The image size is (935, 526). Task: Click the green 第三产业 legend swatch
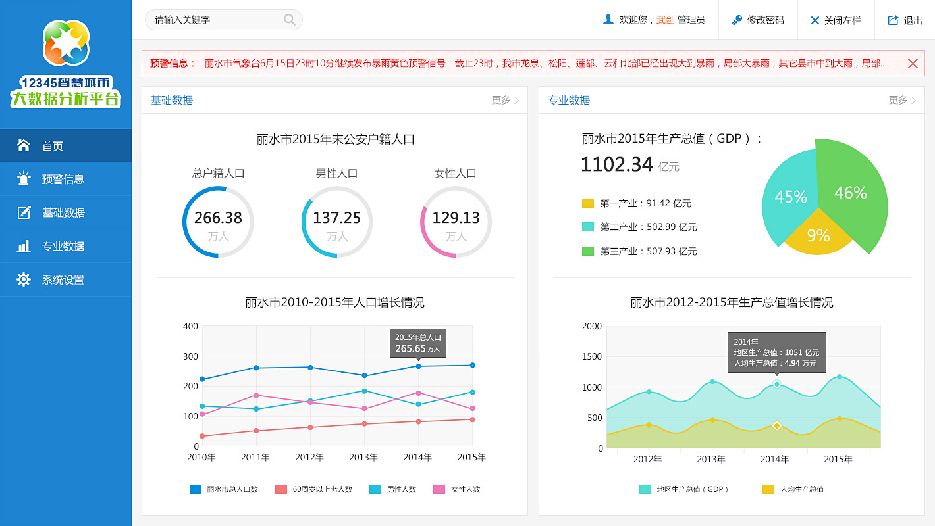click(588, 251)
